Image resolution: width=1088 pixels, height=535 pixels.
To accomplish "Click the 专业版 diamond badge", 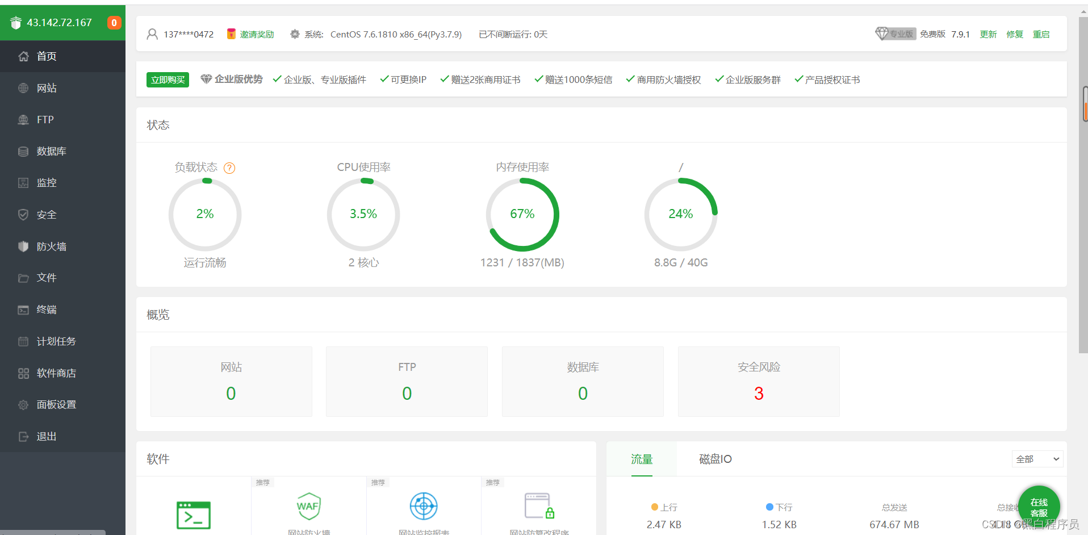I will click(x=895, y=34).
